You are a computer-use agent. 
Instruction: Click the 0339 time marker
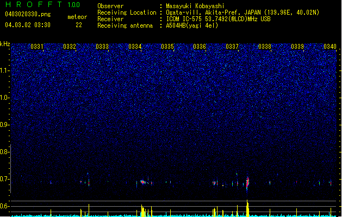[297, 47]
